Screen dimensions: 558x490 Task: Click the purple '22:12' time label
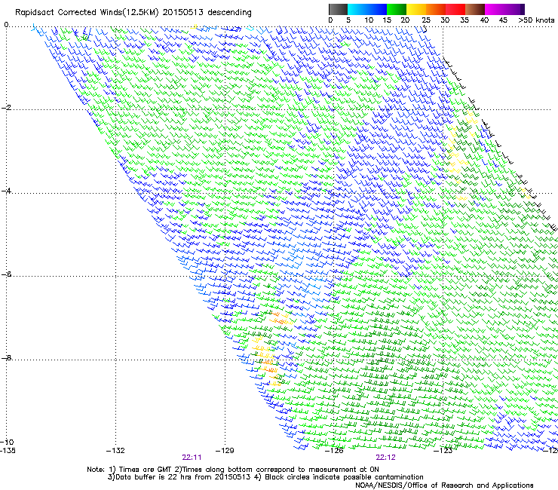pos(386,458)
